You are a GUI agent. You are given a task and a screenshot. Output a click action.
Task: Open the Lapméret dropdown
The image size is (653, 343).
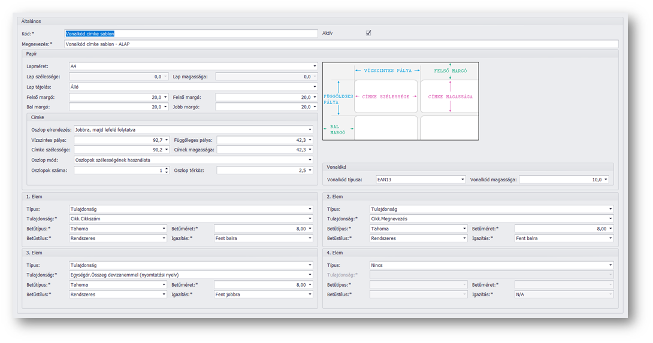[315, 66]
